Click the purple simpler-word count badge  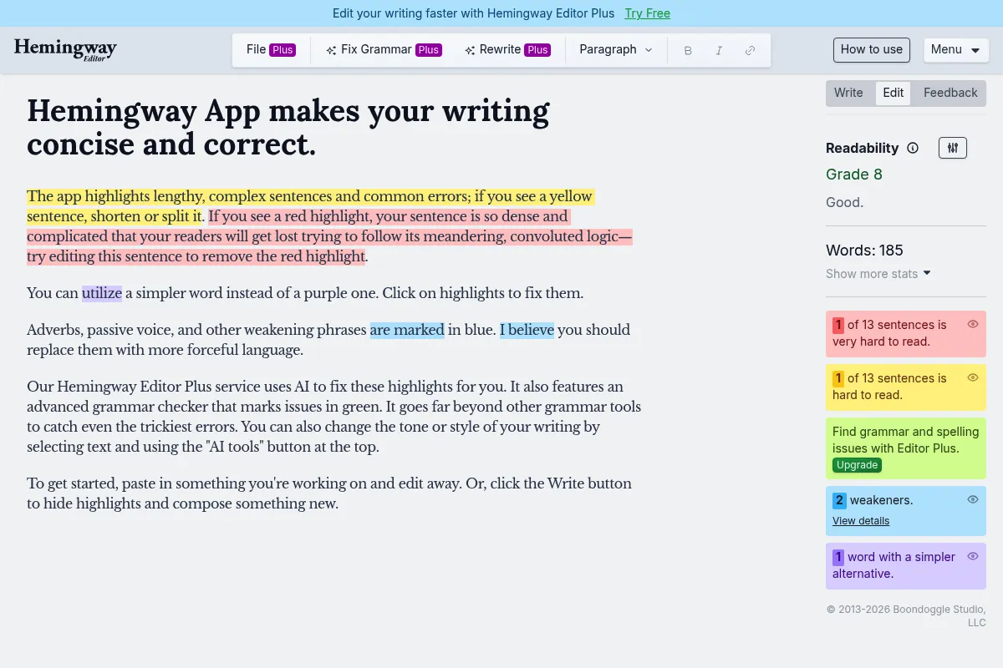[x=838, y=557]
